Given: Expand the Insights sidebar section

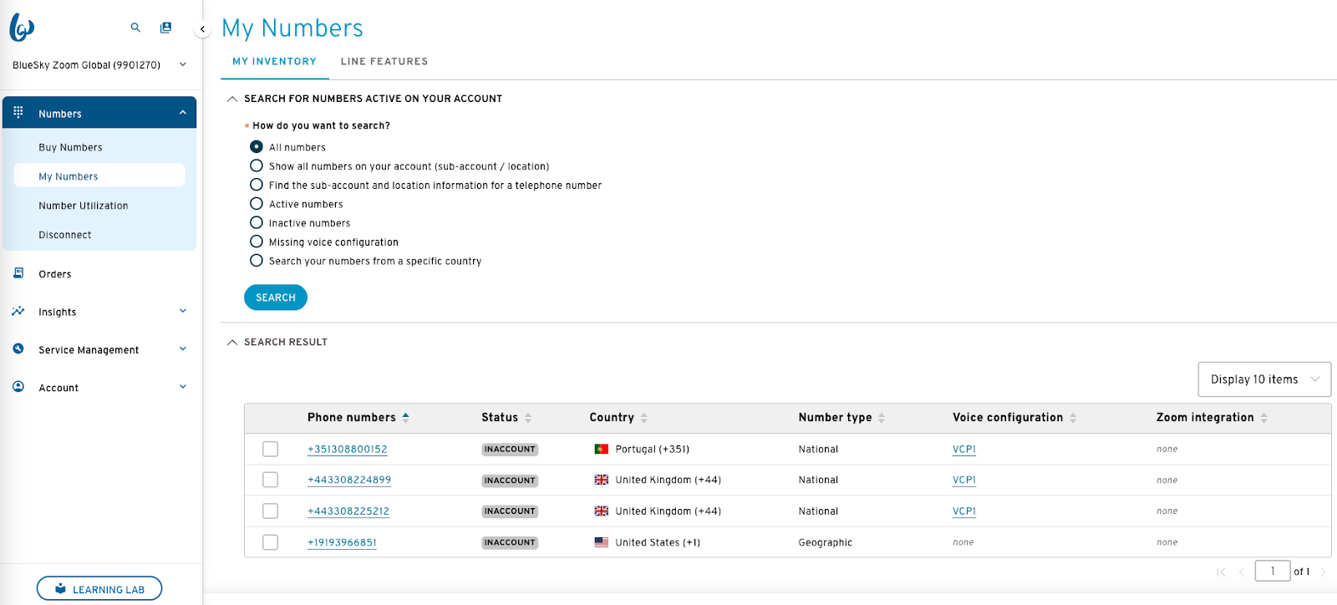Looking at the screenshot, I should (182, 311).
